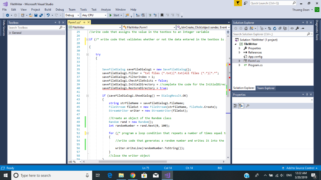The height and width of the screenshot is (180, 321).
Task: Collapse the for loop at line 52
Action: 87,133
